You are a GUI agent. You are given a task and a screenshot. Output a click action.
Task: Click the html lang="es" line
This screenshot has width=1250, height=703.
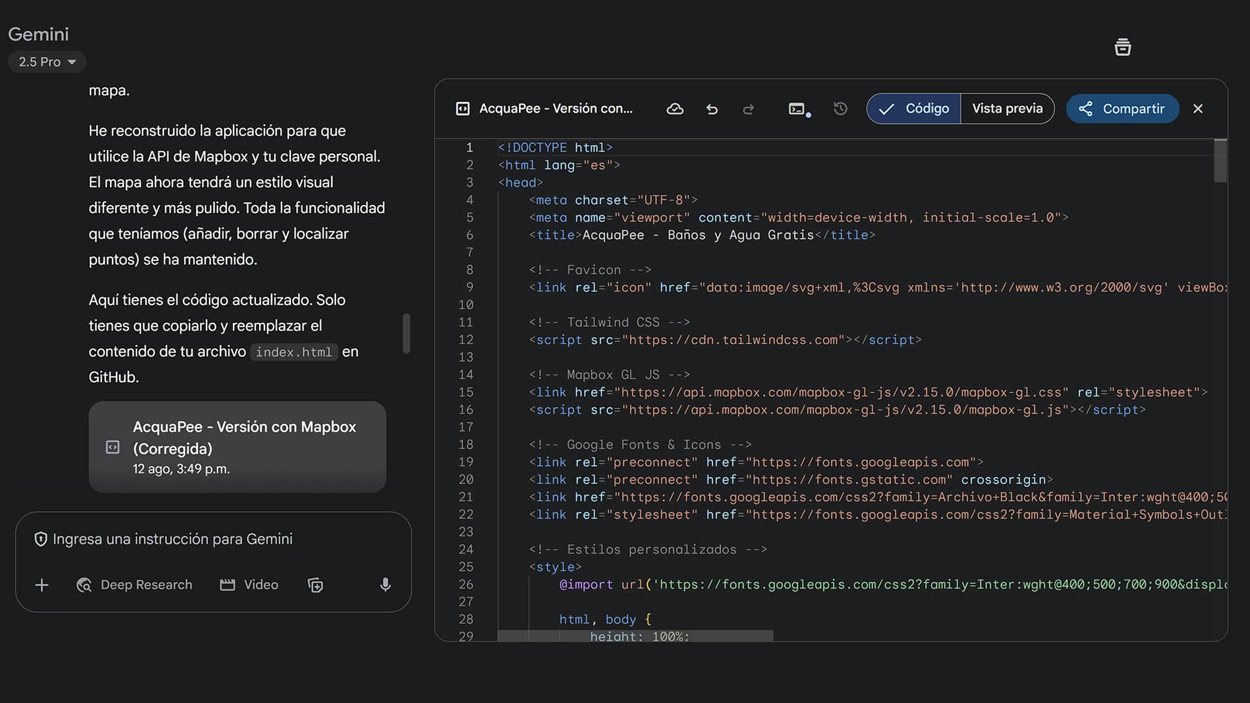[x=559, y=165]
